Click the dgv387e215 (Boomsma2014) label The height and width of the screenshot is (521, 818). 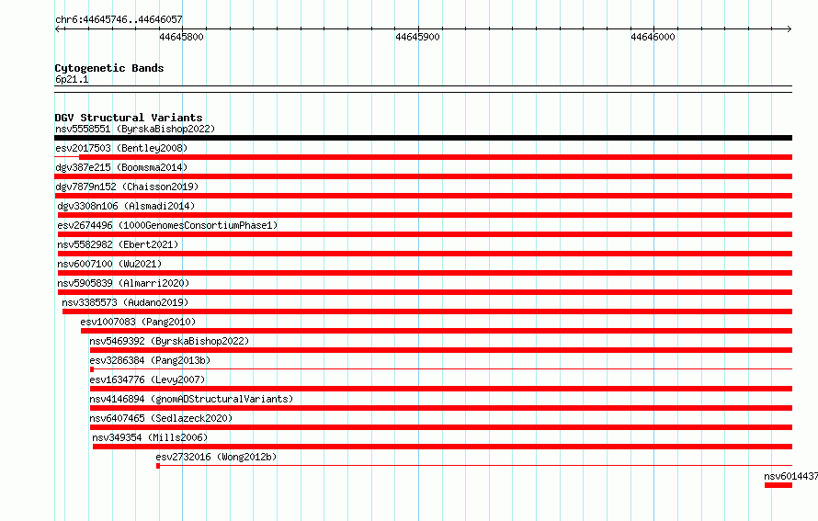point(121,167)
